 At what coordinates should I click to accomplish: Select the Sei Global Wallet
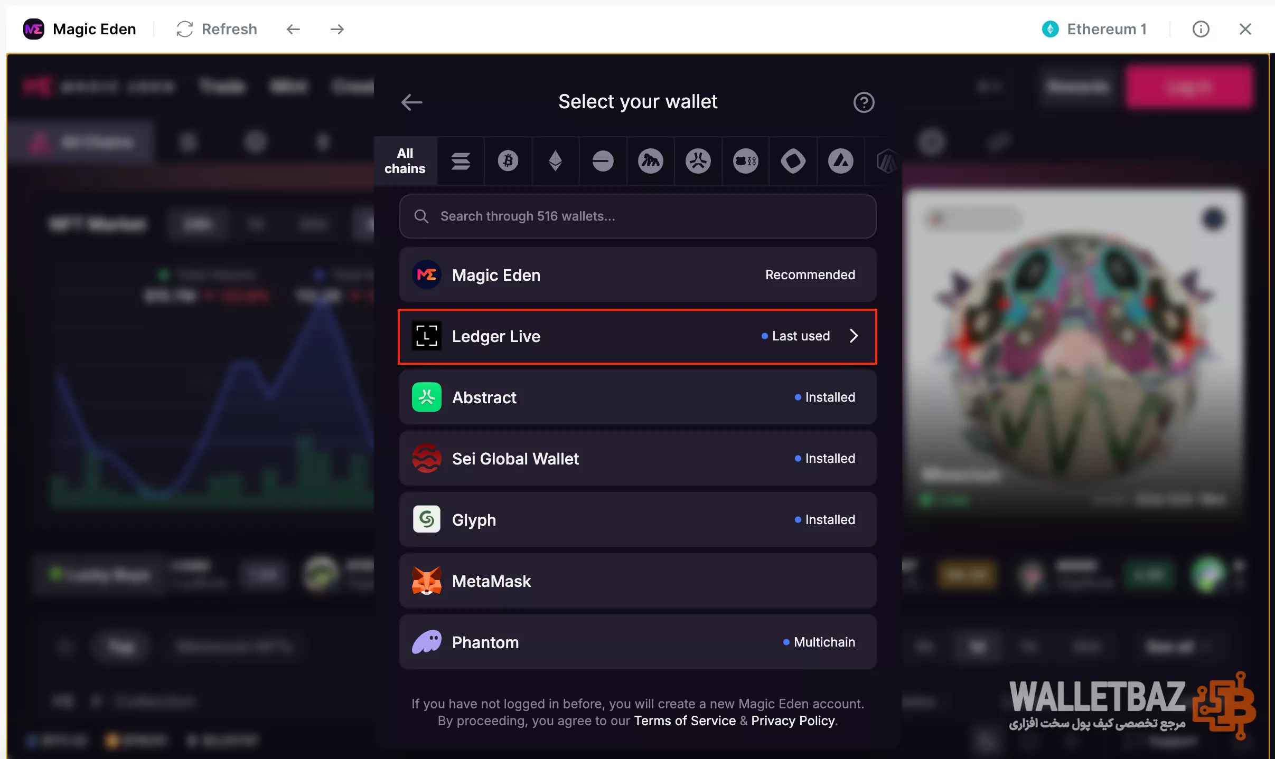pos(638,459)
